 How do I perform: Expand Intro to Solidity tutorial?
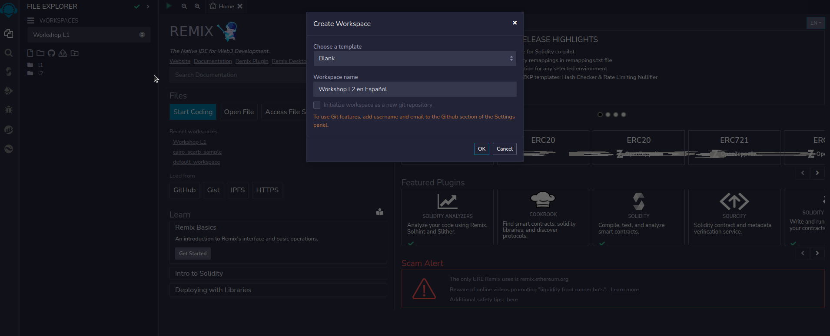(278, 273)
